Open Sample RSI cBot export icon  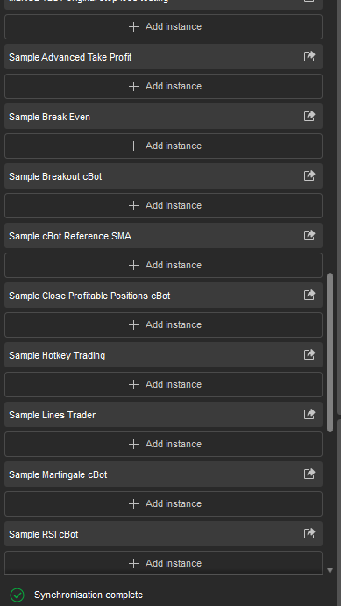coord(309,533)
